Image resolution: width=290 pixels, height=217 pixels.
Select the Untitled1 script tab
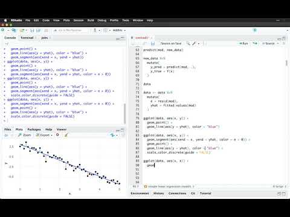(142, 37)
